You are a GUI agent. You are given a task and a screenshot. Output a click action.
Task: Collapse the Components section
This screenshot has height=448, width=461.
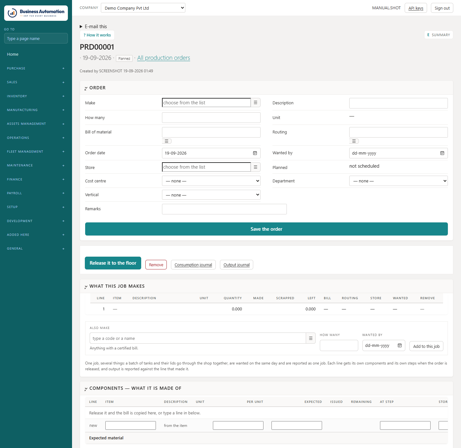click(x=86, y=389)
